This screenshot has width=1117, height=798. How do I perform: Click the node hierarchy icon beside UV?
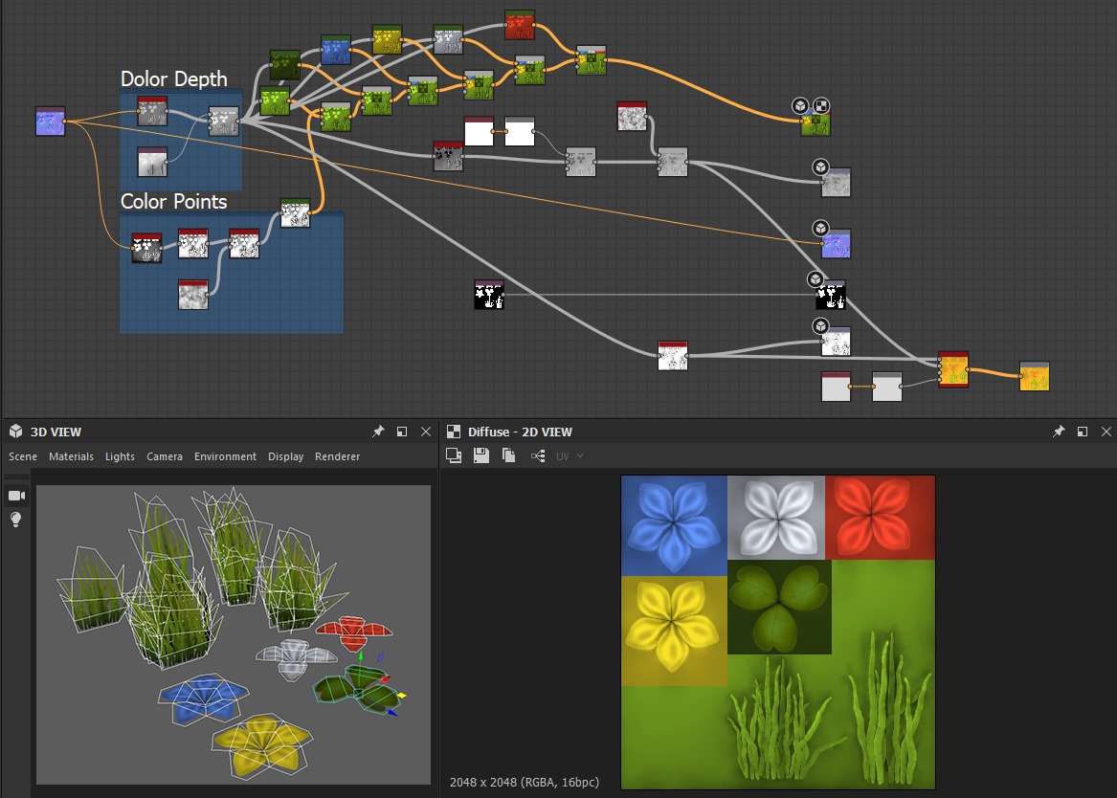tap(537, 456)
